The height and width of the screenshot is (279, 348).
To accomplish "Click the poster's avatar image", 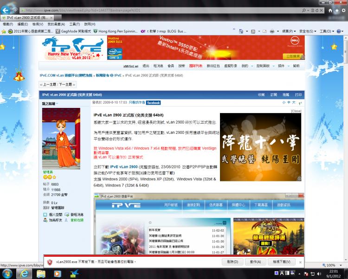I will pyautogui.click(x=61, y=139).
